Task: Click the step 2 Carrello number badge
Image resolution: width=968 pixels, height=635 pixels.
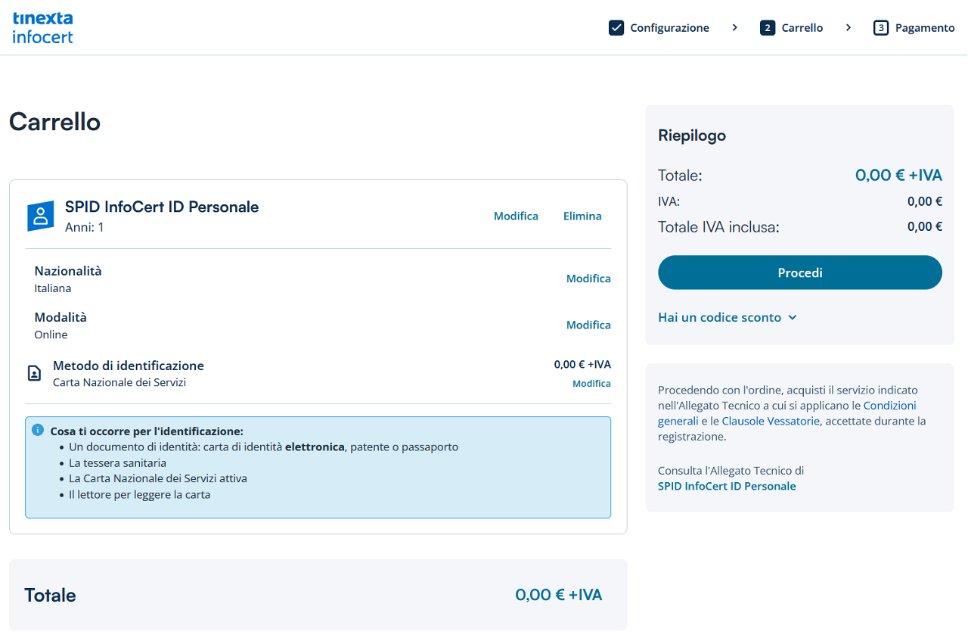Action: 768,28
